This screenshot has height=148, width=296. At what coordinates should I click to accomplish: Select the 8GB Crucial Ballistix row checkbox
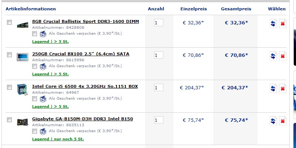click(x=9, y=23)
